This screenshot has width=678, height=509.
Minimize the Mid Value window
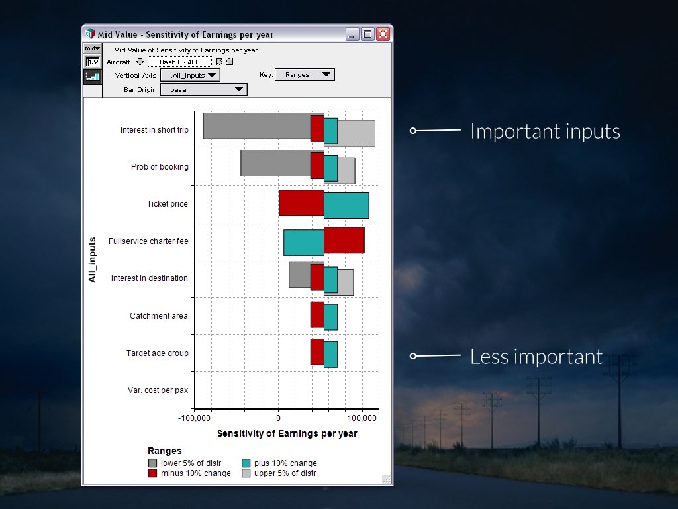[x=353, y=34]
